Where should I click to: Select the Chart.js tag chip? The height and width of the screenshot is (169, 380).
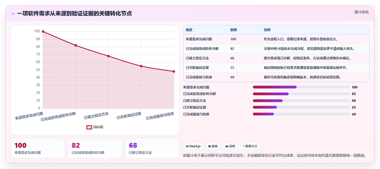(193, 146)
